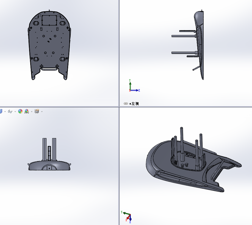Select the model in the top-left viewport
The width and height of the screenshot is (252, 225).
click(x=49, y=45)
